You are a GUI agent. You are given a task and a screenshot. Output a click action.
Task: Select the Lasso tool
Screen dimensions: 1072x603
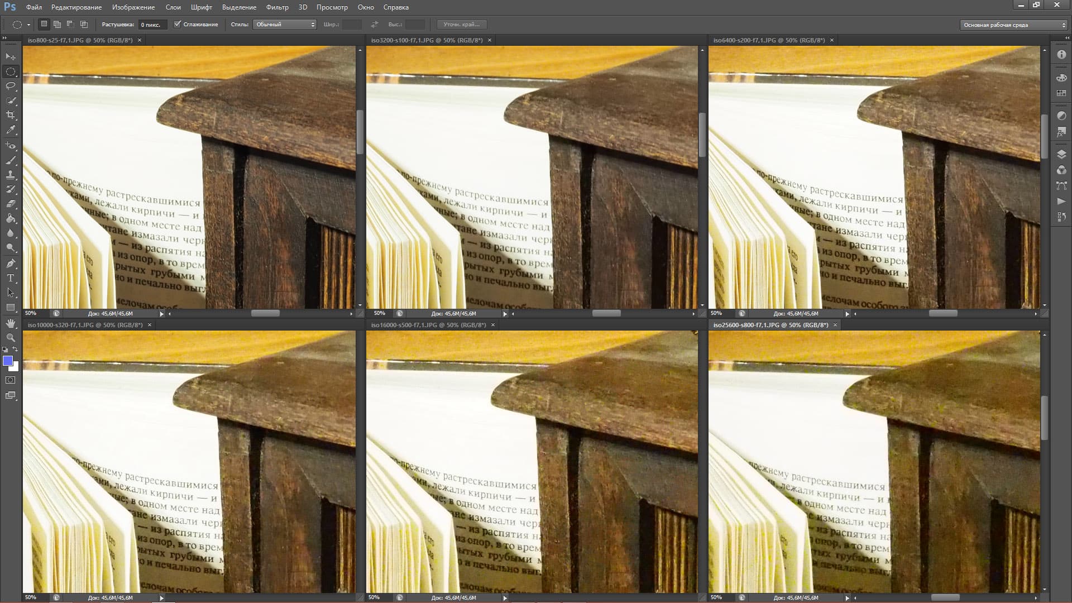point(11,86)
